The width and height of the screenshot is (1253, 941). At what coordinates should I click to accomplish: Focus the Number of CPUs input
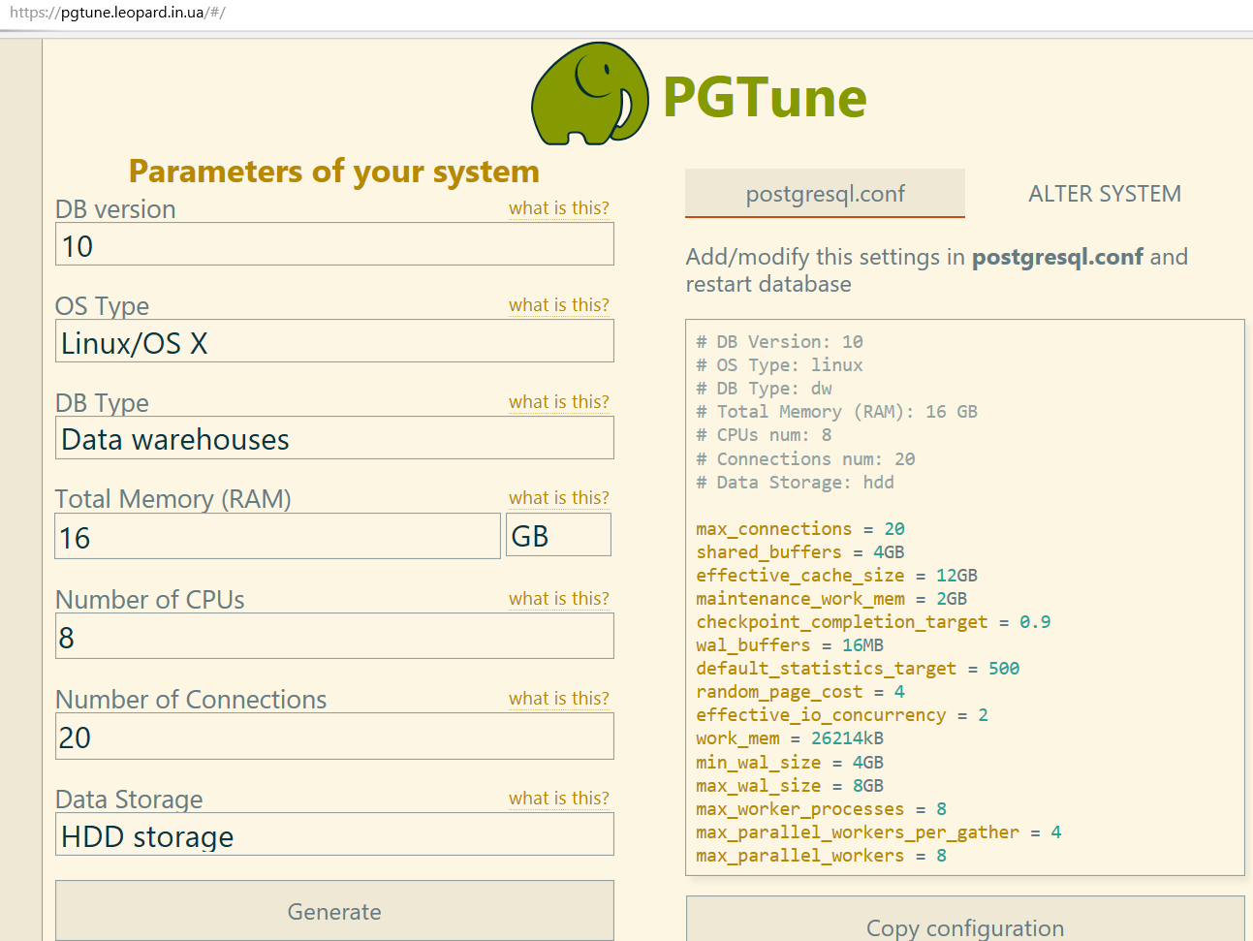coord(334,637)
